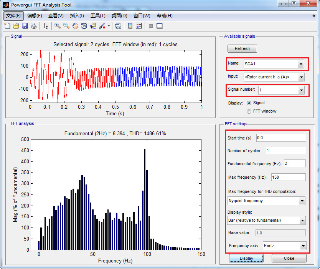This screenshot has height=269, width=320.
Task: Save figure using the floppy disk icon
Action: pos(25,26)
